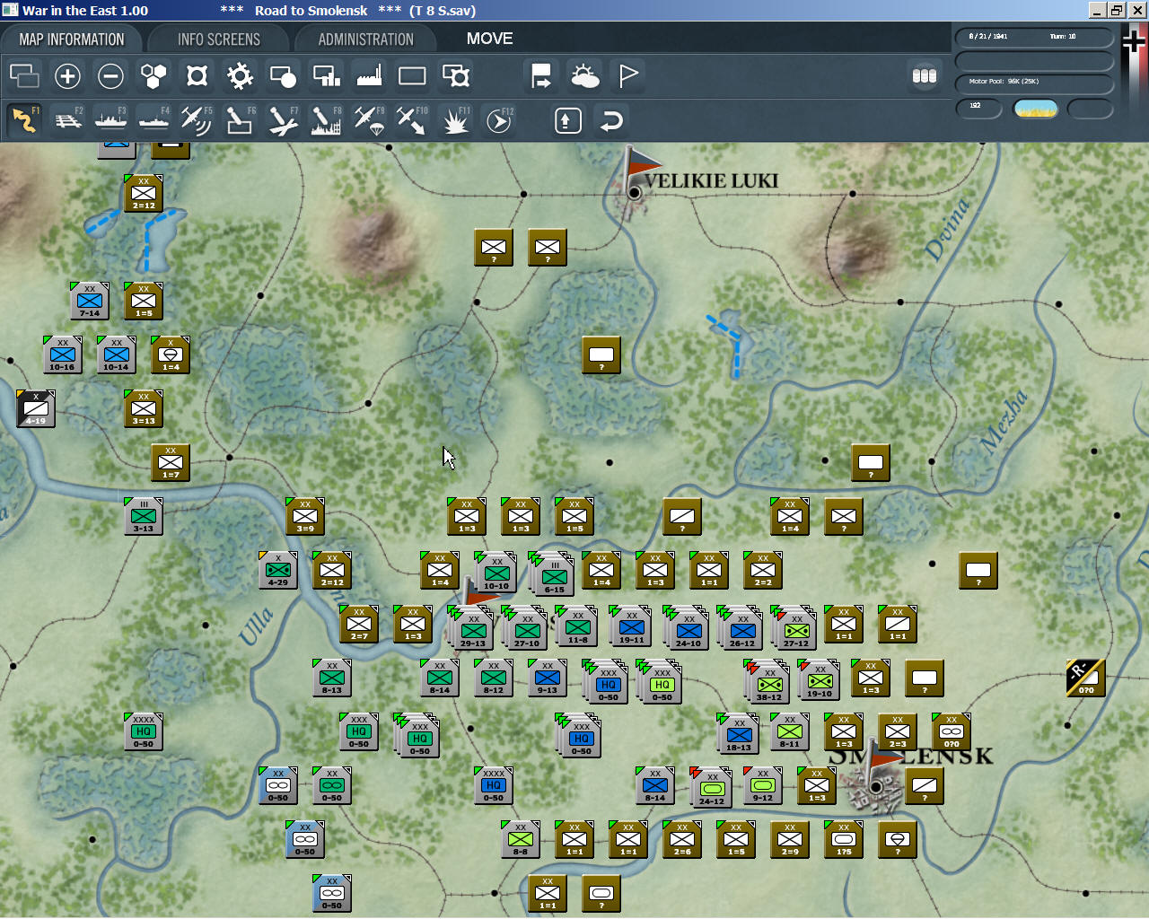Click the Zoom Out minus icon
Screen dimensions: 1149x919
pyautogui.click(x=110, y=76)
